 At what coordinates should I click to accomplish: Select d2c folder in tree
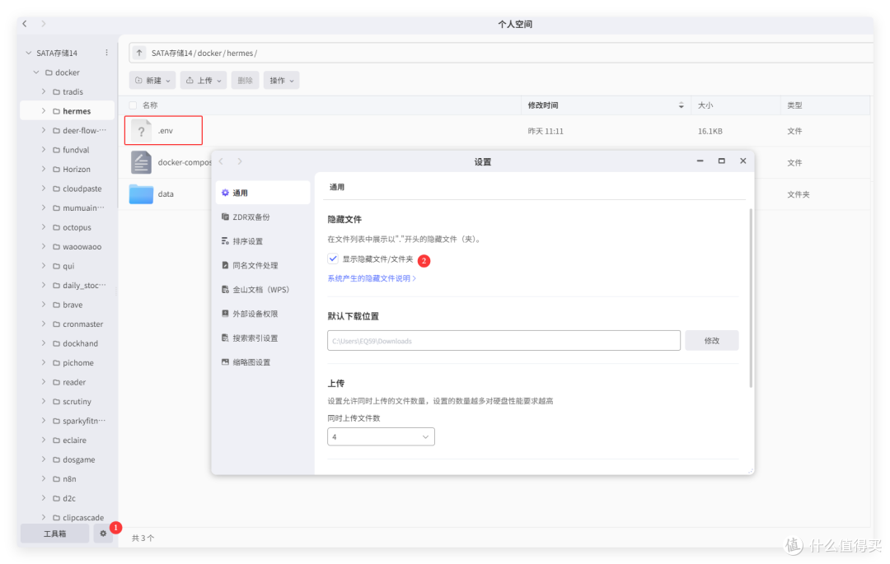(x=69, y=498)
